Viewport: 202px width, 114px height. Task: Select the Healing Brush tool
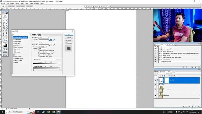tap(4, 23)
